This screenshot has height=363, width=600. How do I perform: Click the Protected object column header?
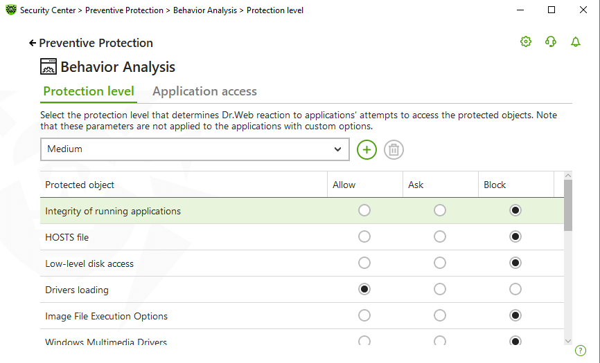point(184,185)
